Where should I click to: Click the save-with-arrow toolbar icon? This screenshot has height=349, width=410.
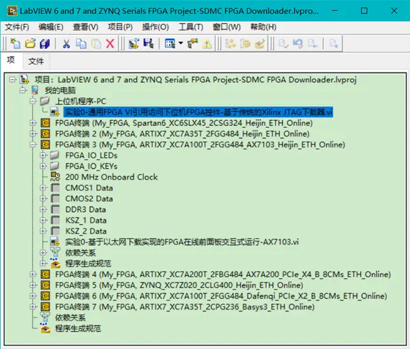pos(149,43)
